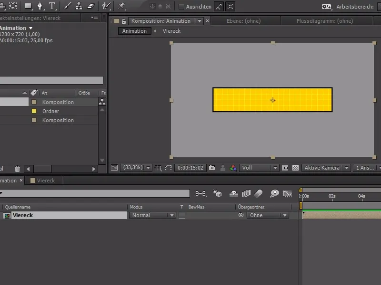Click the Animation breadcrumb button
This screenshot has width=381, height=285.
pyautogui.click(x=134, y=31)
